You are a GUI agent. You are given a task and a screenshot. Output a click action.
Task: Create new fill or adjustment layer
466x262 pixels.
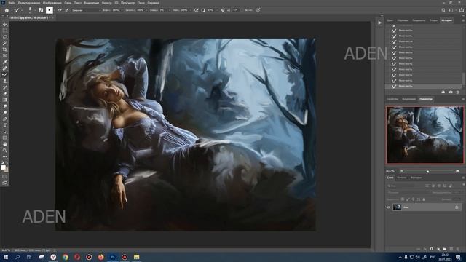pos(438,249)
